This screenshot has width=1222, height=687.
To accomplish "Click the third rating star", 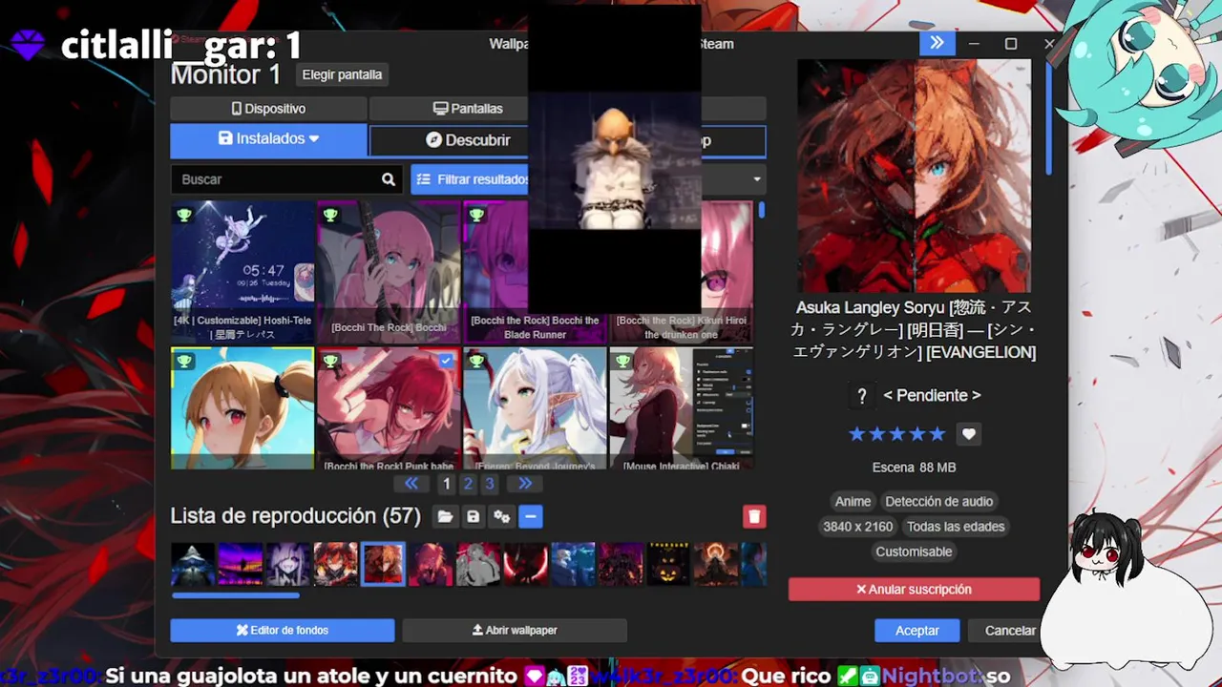I will click(897, 434).
